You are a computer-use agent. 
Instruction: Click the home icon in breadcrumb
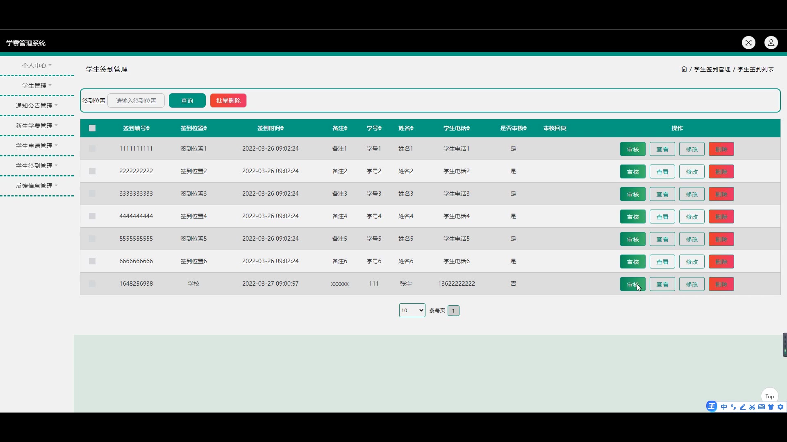[x=684, y=69]
